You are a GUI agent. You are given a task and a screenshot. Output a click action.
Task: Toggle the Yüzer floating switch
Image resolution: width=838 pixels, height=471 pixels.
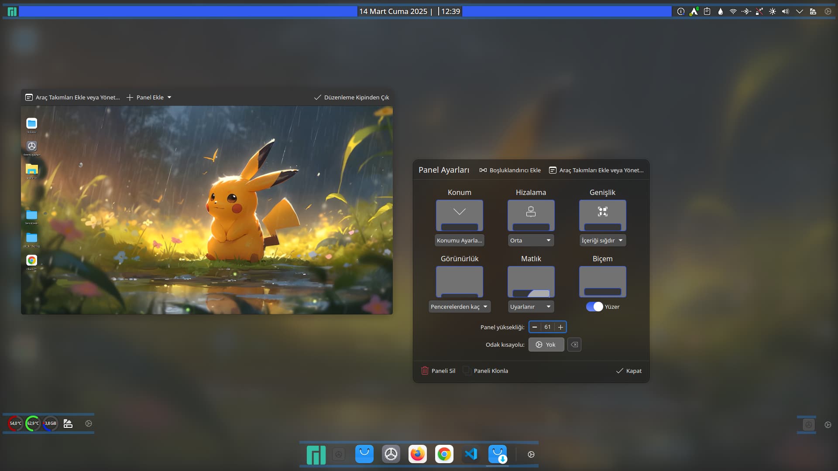(x=594, y=307)
